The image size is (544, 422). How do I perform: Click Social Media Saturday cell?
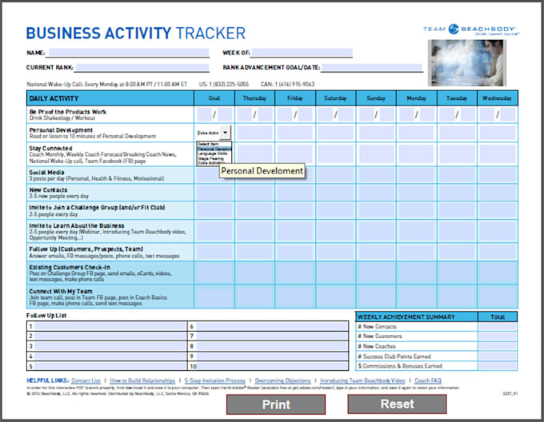pos(335,175)
